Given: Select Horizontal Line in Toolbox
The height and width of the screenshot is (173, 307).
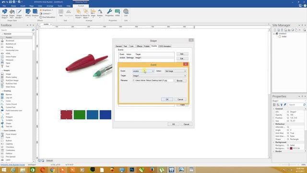Looking at the screenshot, I should point(12,50).
